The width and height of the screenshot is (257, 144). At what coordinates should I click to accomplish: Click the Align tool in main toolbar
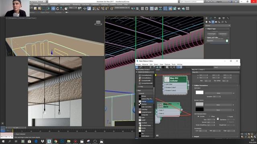137,8
